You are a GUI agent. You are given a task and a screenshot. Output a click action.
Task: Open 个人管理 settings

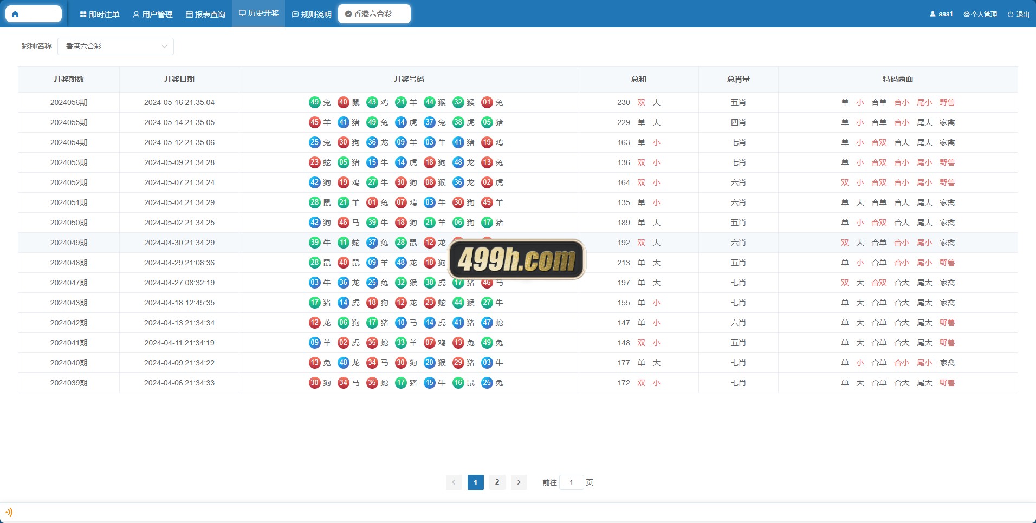(980, 15)
